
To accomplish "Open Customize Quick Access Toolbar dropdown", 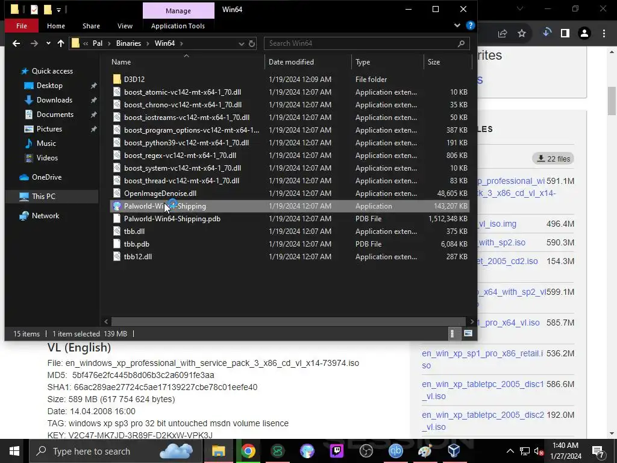I will tap(58, 10).
